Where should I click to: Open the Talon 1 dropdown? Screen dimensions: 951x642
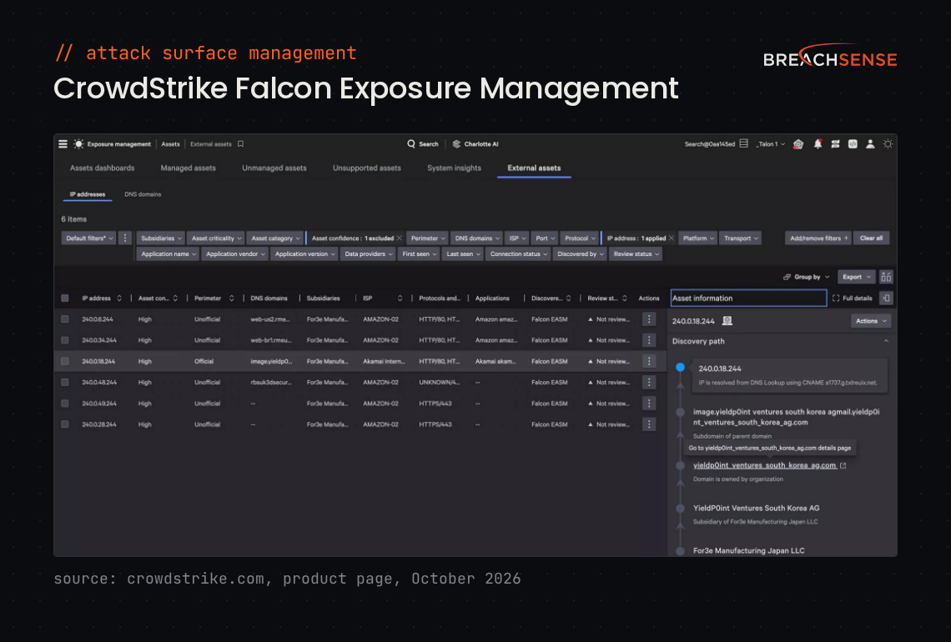(x=771, y=144)
